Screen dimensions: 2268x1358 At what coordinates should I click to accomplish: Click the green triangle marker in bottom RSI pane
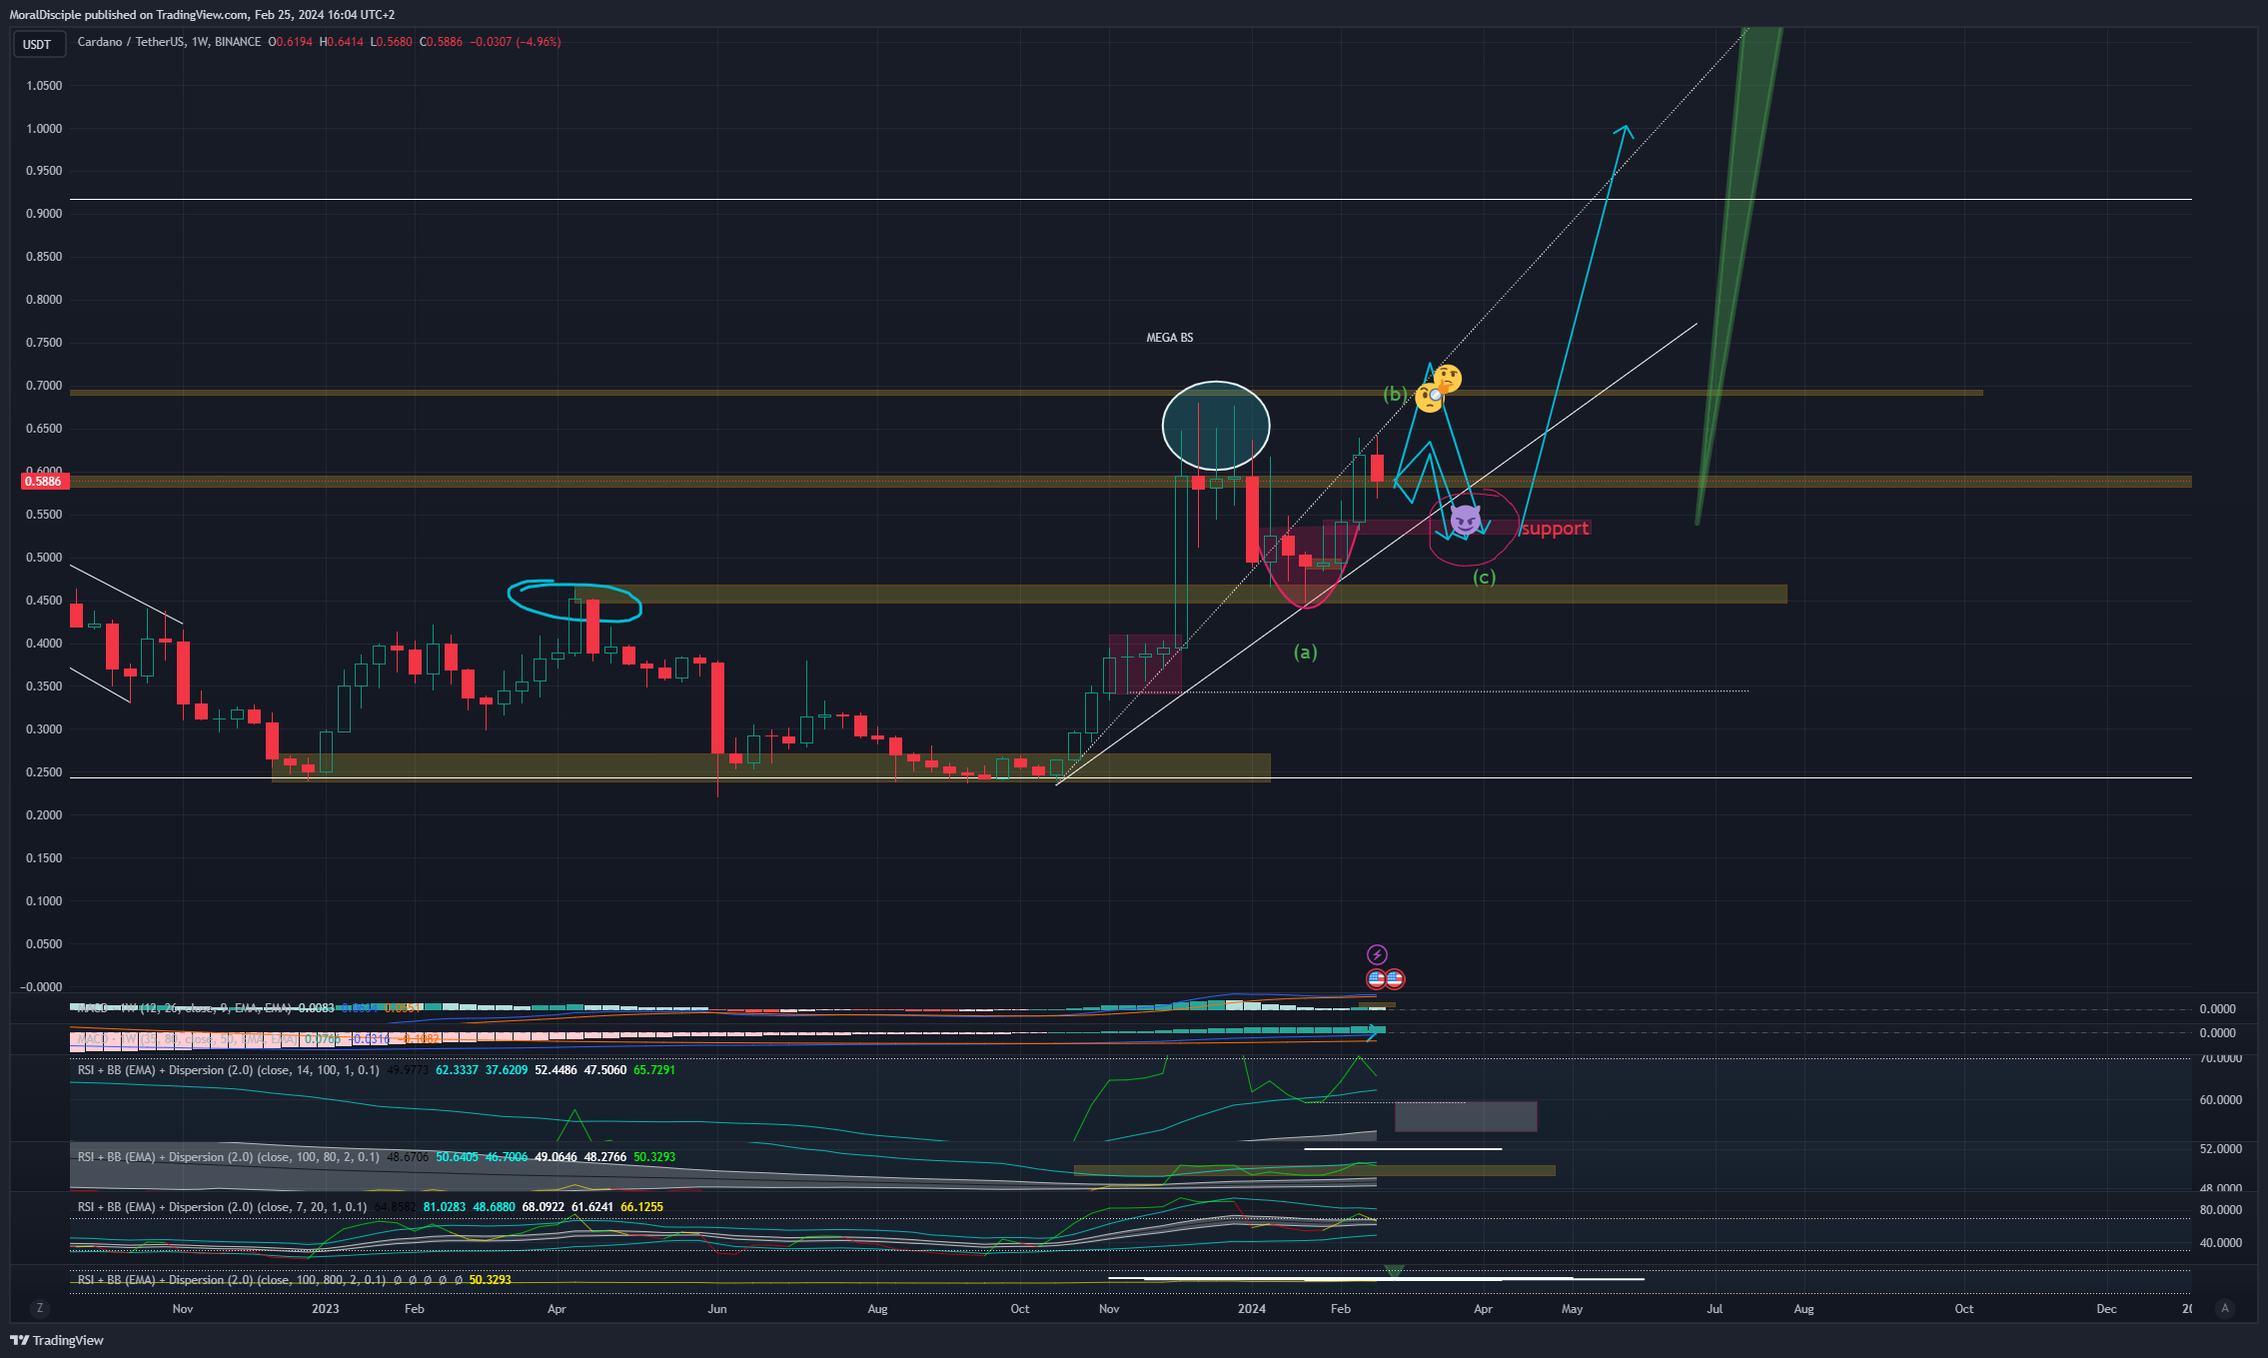[1394, 1272]
